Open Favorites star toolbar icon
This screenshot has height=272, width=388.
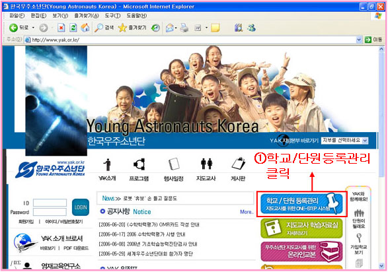pyautogui.click(x=122, y=28)
